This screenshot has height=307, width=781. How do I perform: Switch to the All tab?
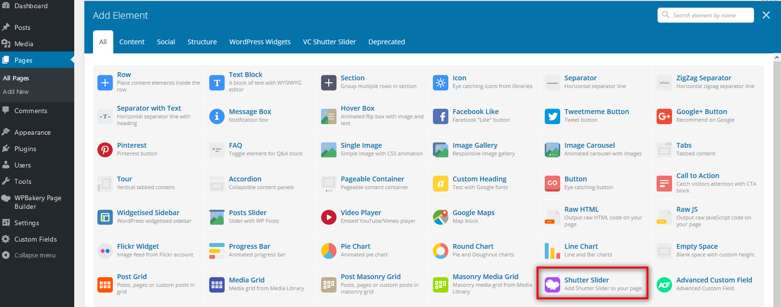pos(103,42)
